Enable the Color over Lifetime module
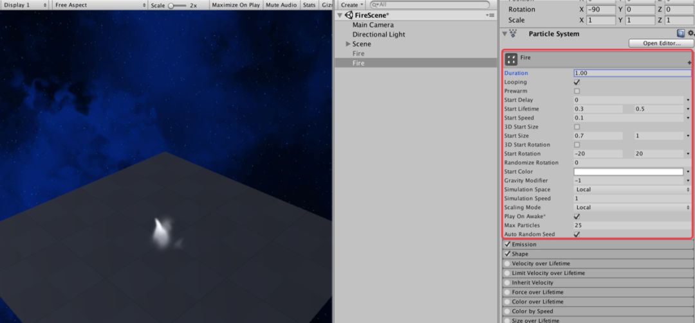The image size is (695, 323). click(x=508, y=302)
